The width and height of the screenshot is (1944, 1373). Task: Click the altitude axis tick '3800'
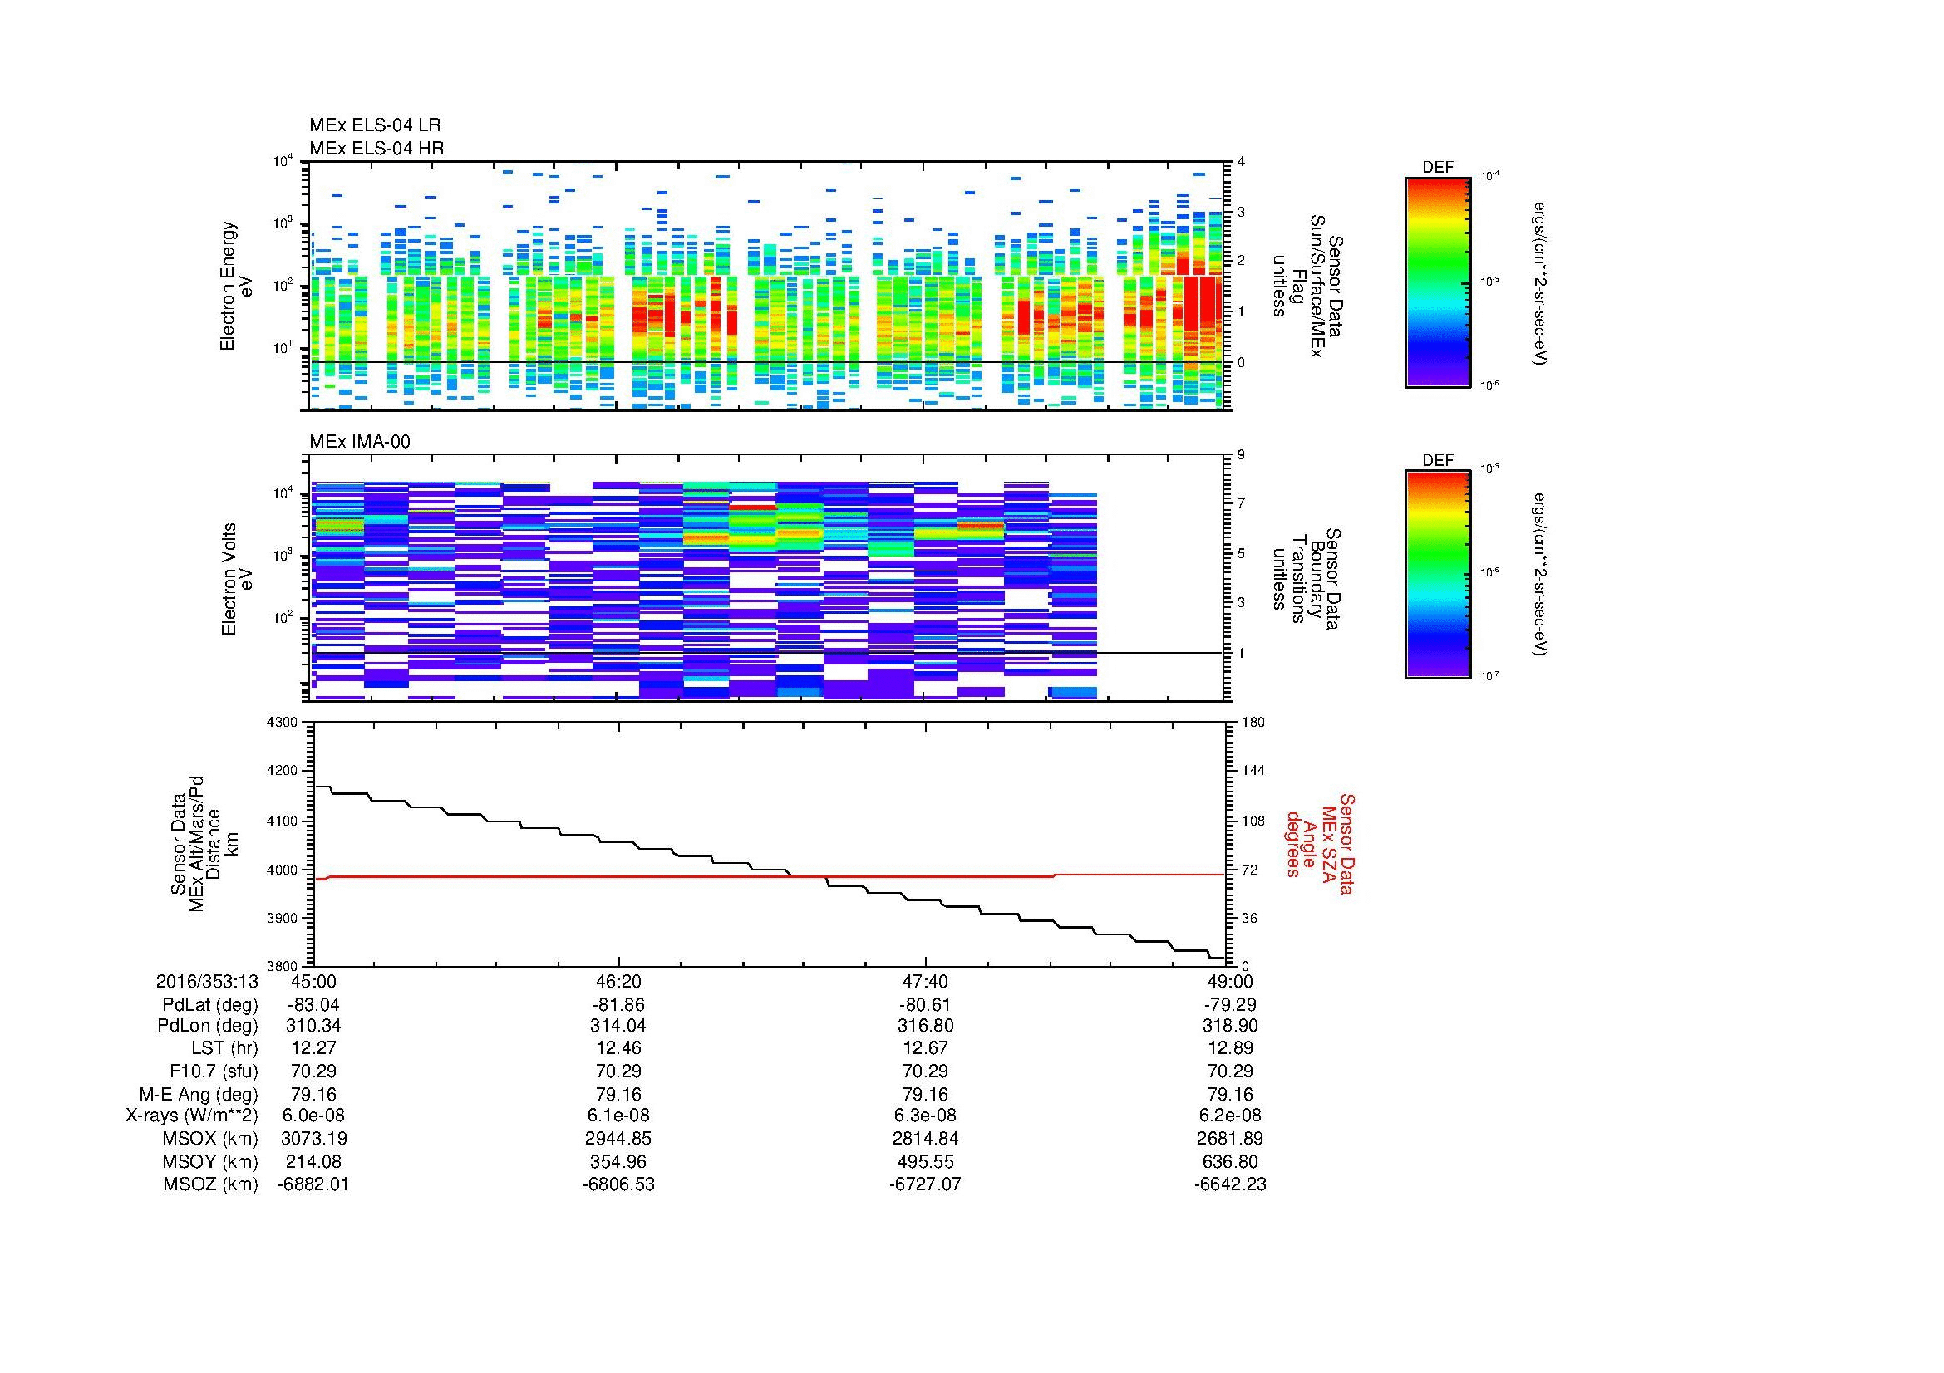(283, 966)
